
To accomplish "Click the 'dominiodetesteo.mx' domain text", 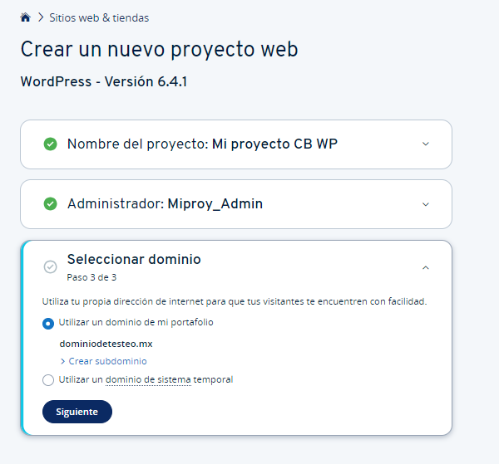I will [x=106, y=344].
